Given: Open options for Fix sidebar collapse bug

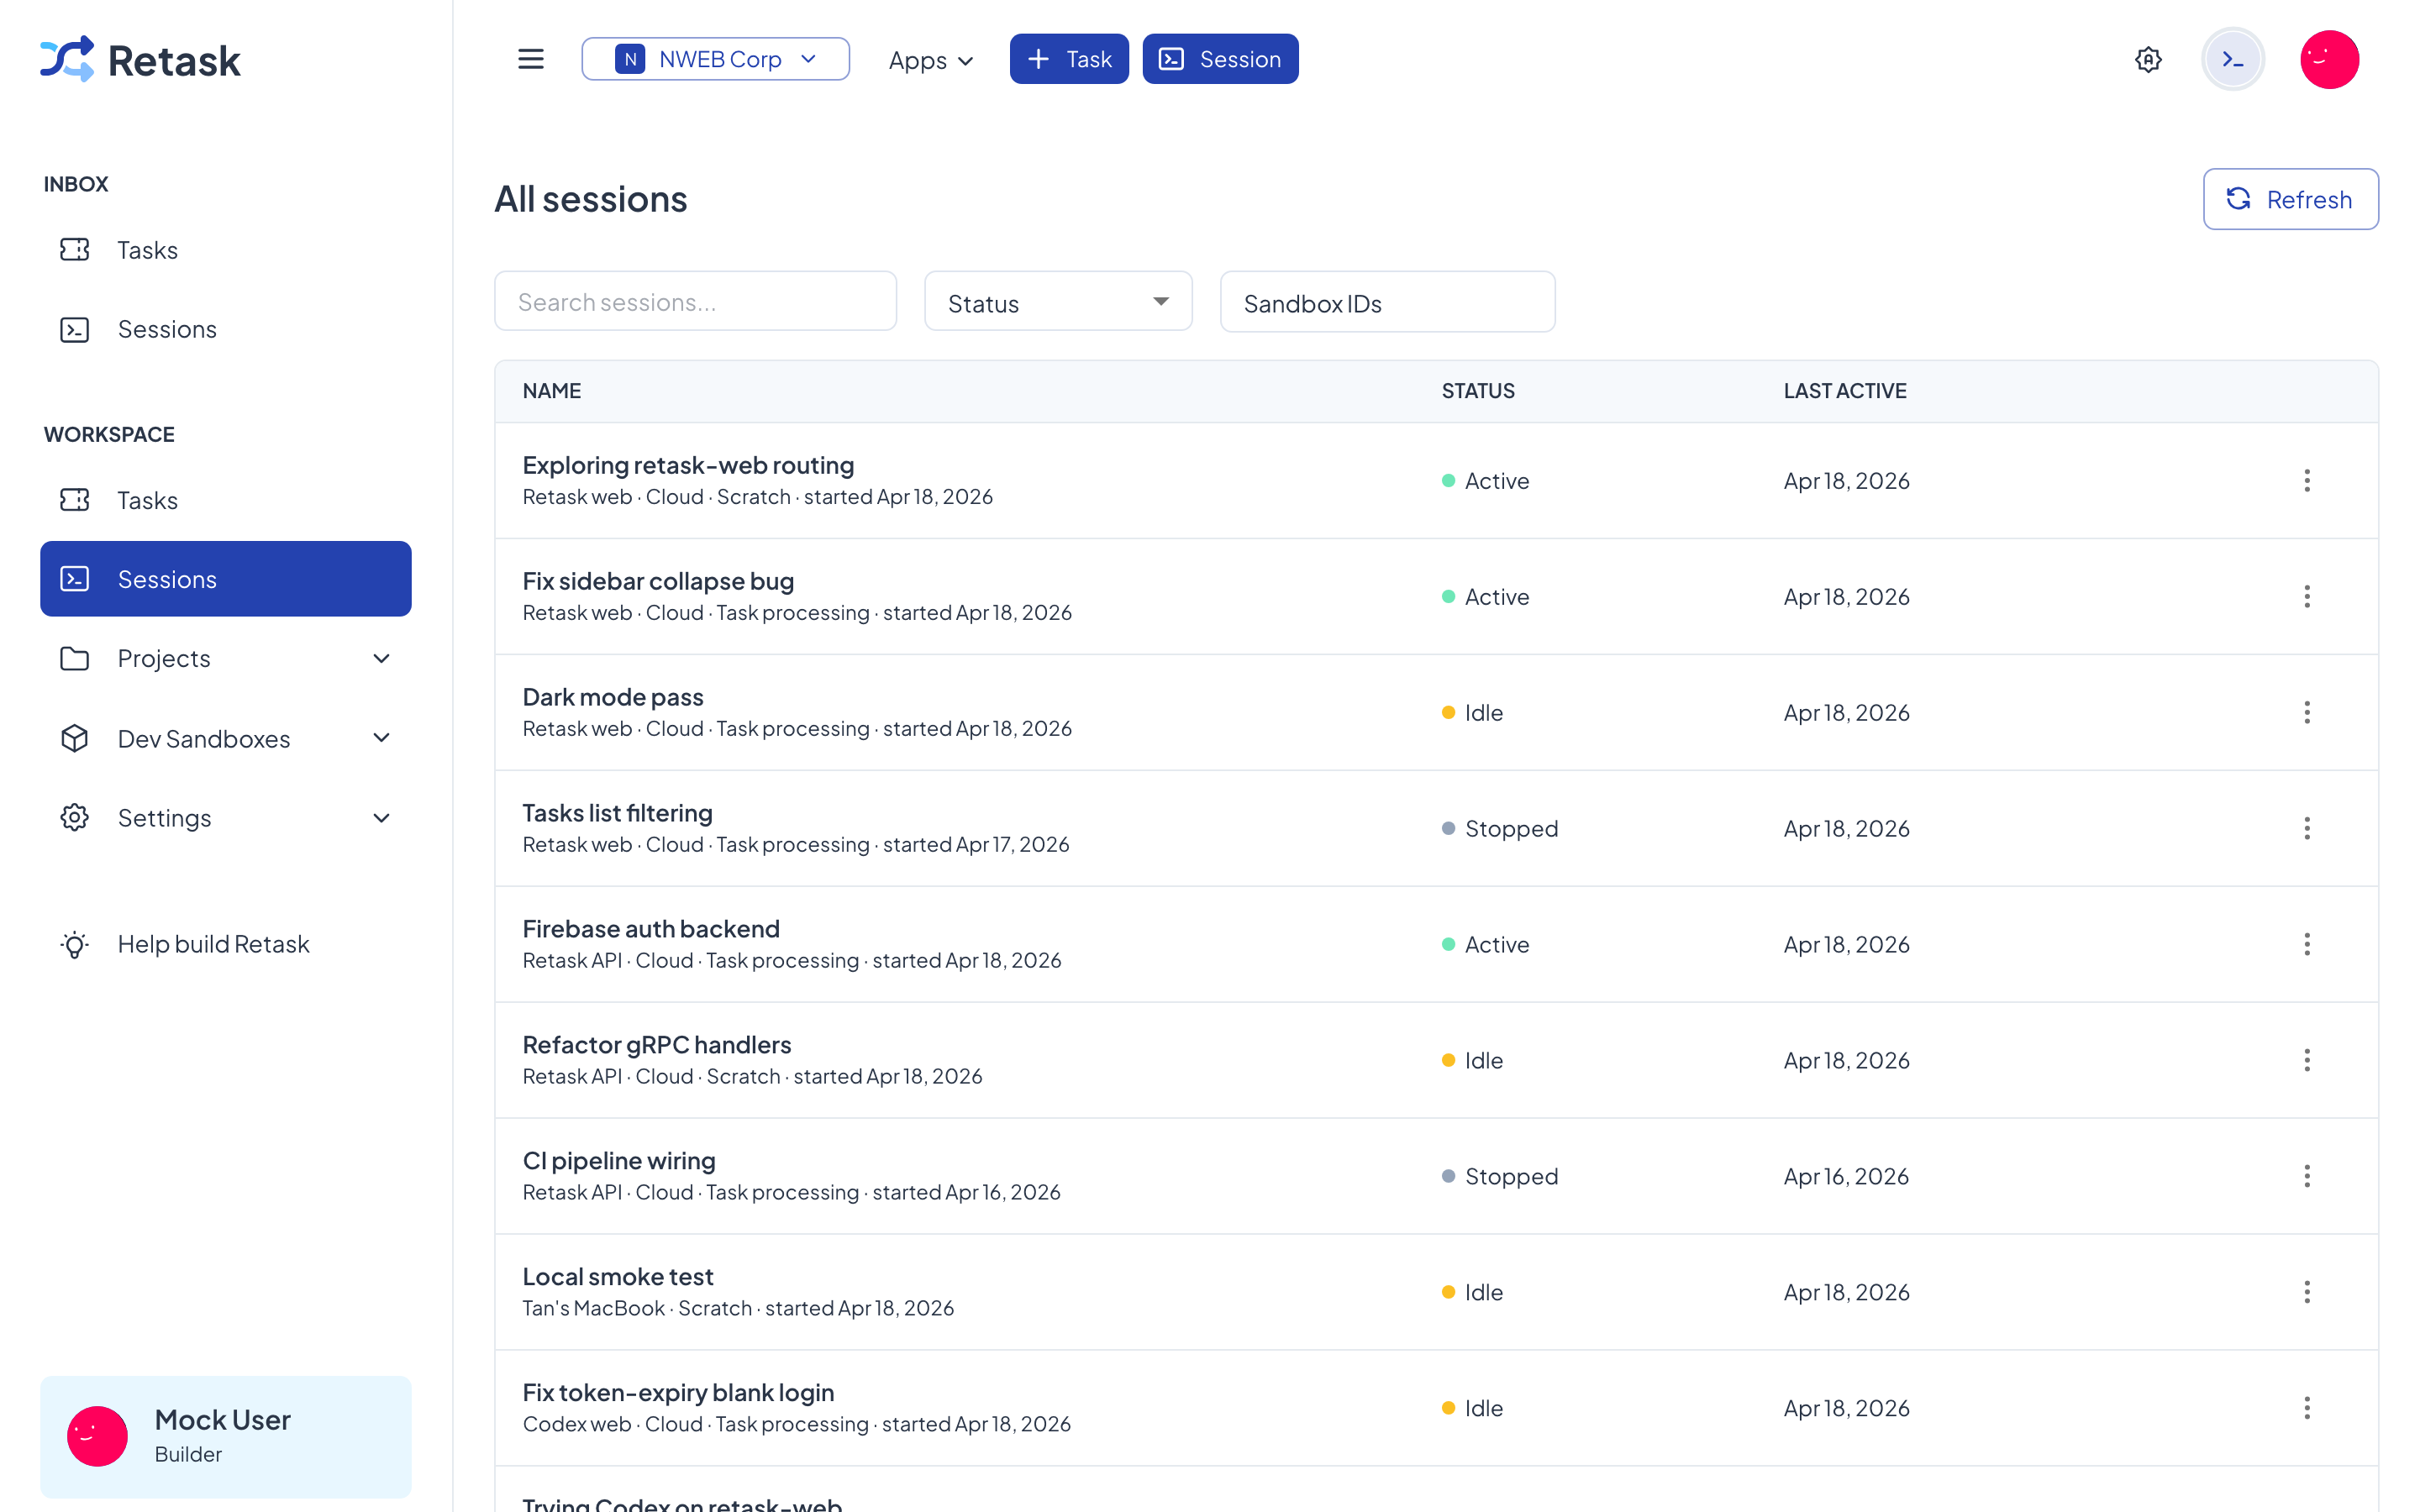Looking at the screenshot, I should 2307,597.
